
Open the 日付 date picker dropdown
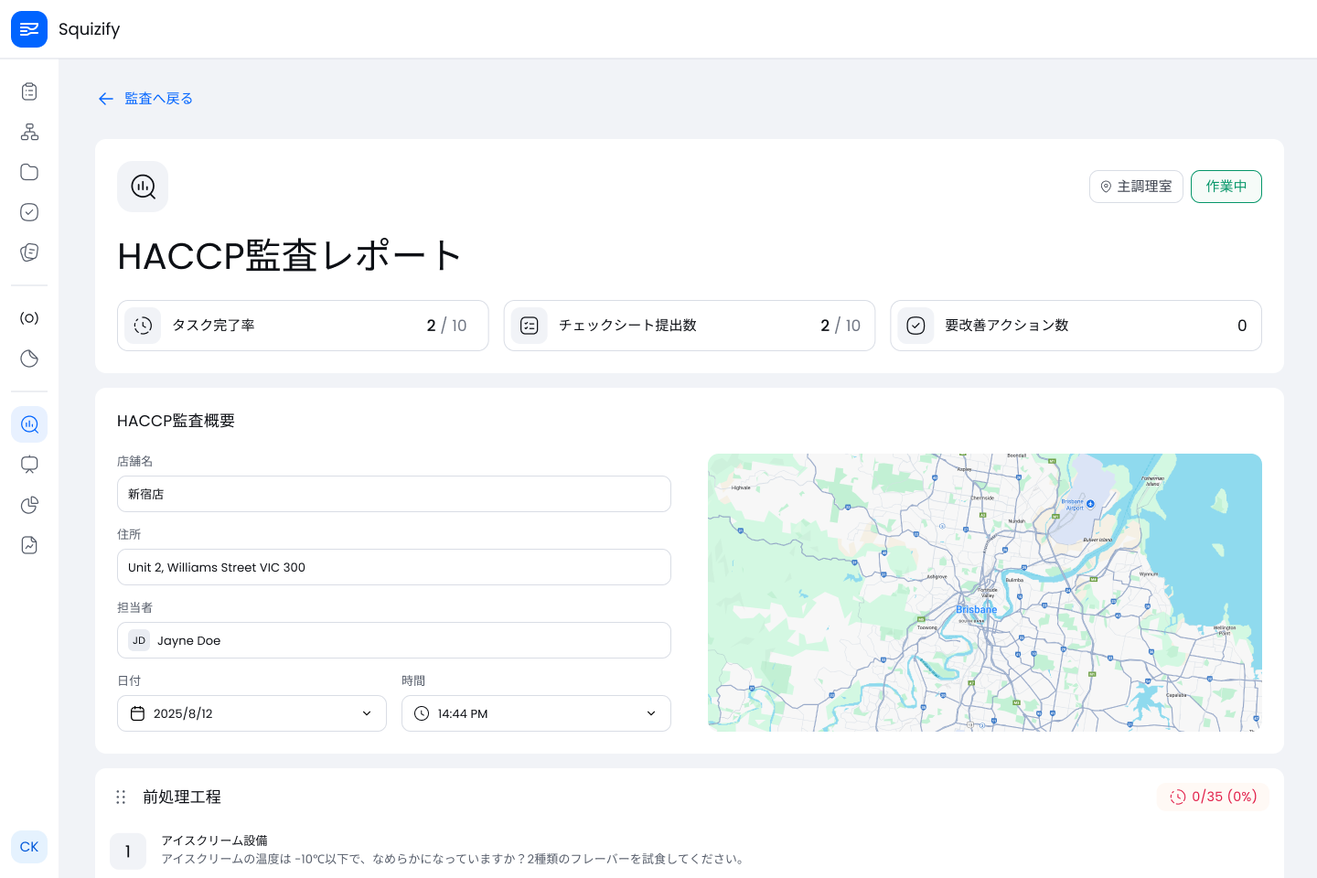click(x=252, y=713)
